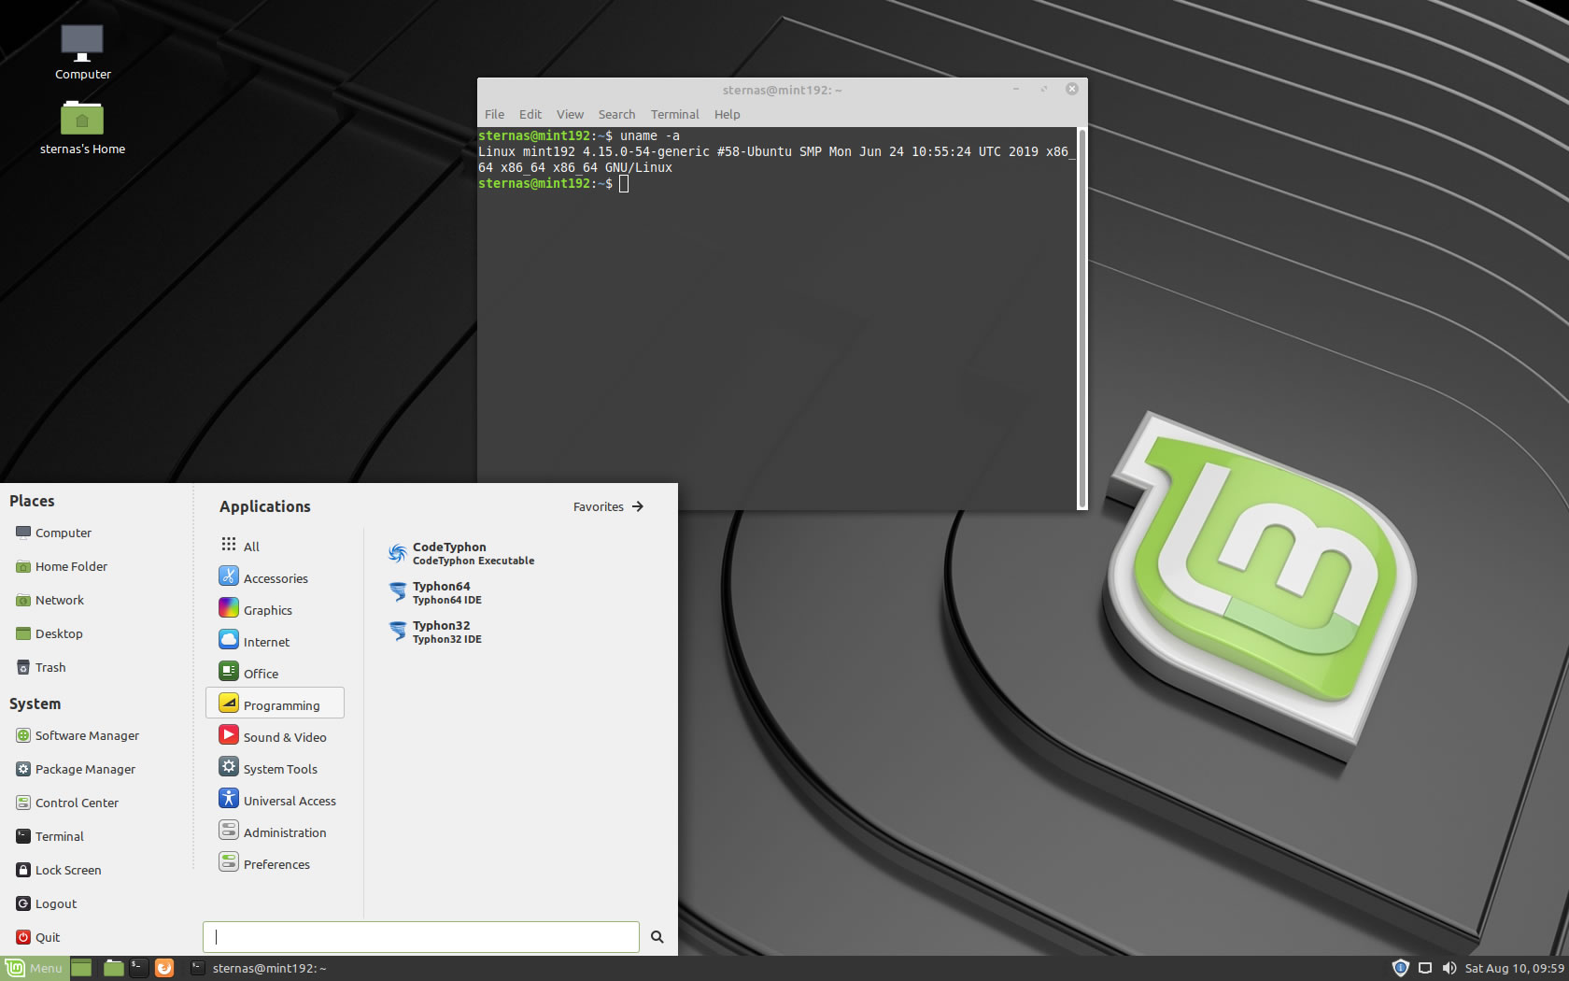Open the volume tray icon
The image size is (1569, 981).
(x=1449, y=968)
